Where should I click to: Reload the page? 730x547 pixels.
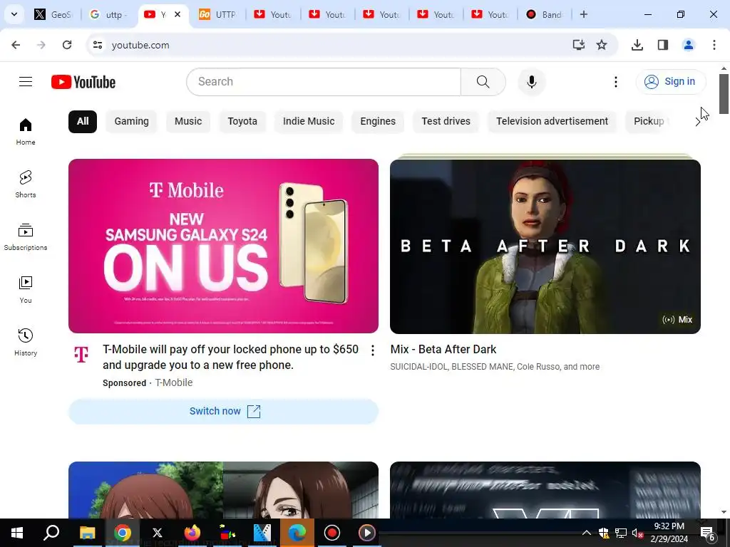[x=67, y=45]
